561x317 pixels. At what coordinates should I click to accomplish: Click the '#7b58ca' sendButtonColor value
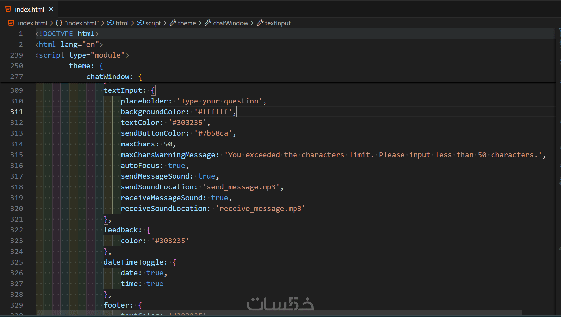pos(213,133)
